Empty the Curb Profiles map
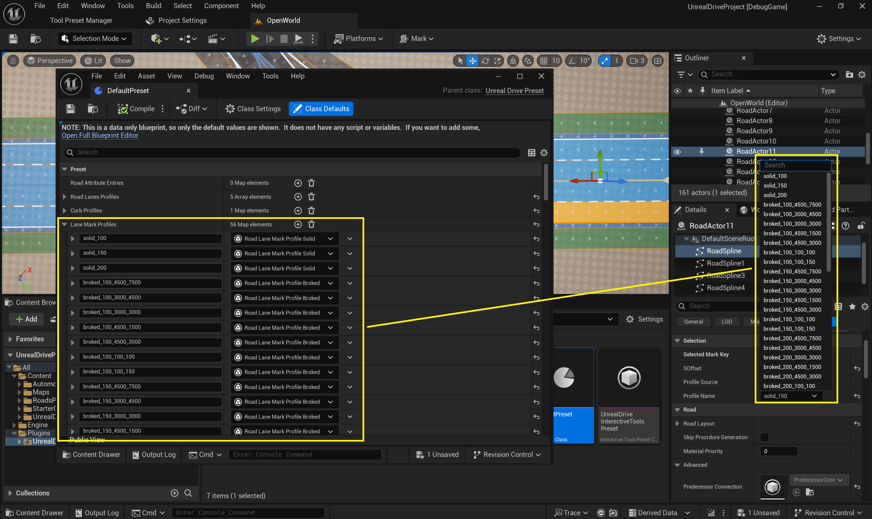This screenshot has height=519, width=872. pyautogui.click(x=311, y=210)
